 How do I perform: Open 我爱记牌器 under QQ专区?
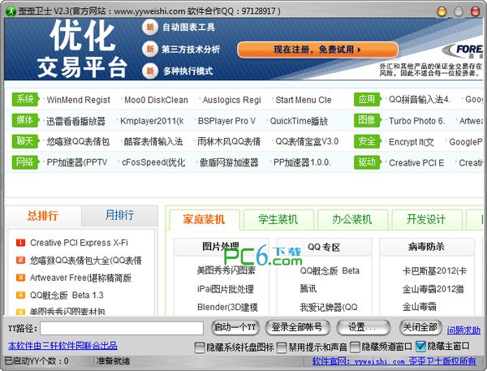click(329, 308)
